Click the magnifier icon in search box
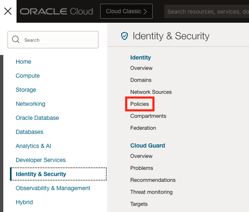Screen dimensions: 249x212 click(16, 40)
